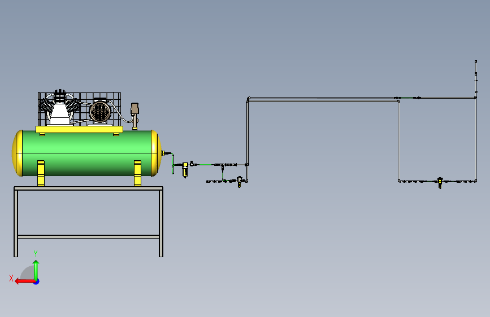This screenshot has width=490, height=317.
Task: Select the filter regulator beside the tank outlet
Action: (x=185, y=170)
